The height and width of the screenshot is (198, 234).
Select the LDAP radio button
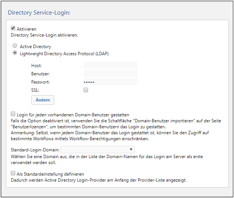pyautogui.click(x=15, y=53)
